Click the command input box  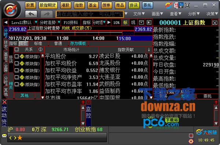[x=90, y=14]
